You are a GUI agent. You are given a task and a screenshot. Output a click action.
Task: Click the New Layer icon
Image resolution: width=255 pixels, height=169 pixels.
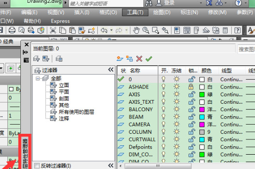click(120, 59)
